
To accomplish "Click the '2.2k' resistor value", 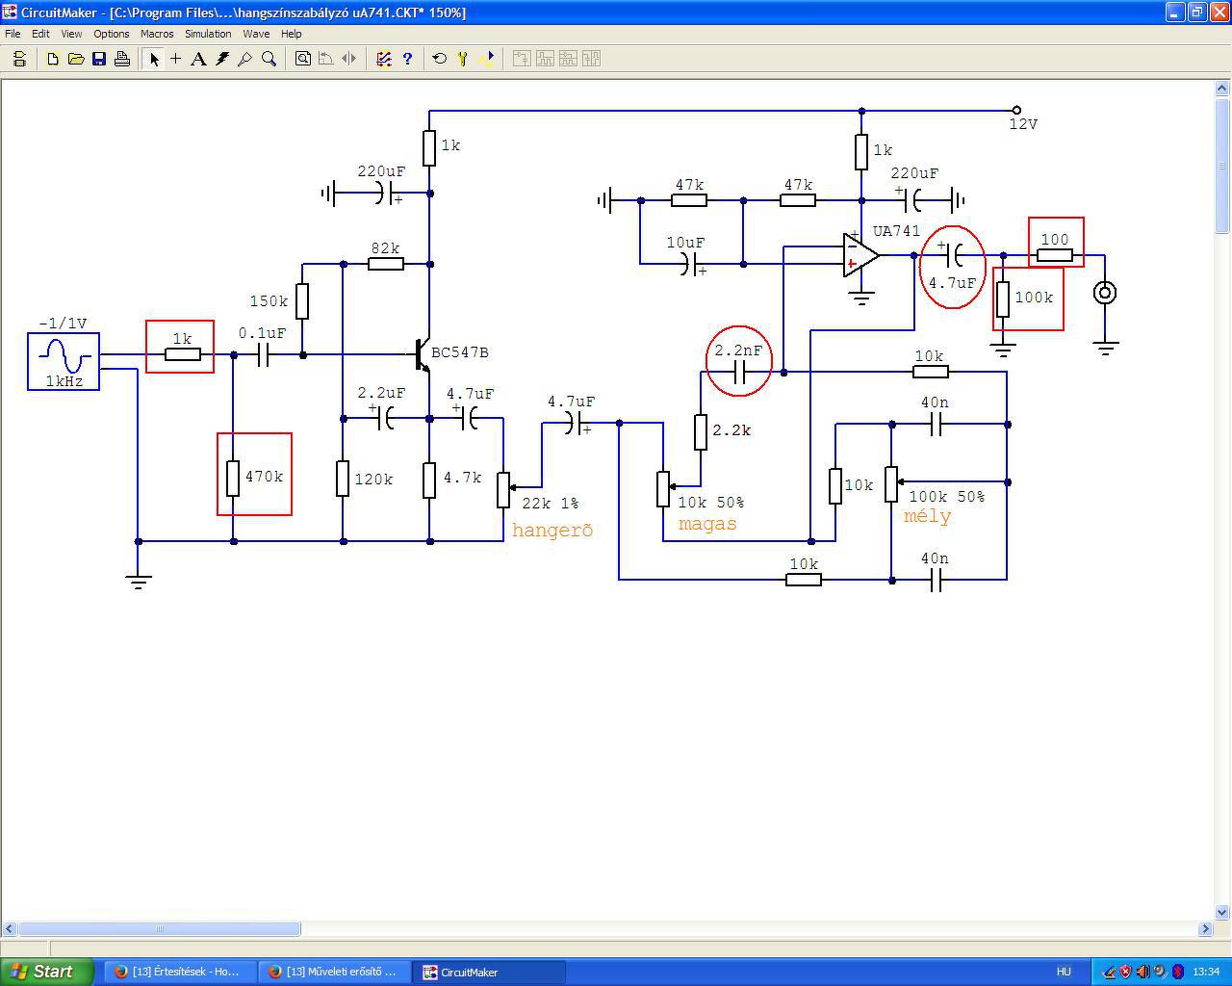I will point(731,430).
